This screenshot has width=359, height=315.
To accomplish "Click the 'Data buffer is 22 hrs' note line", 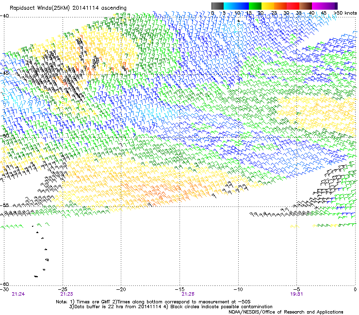I will pos(171,307).
